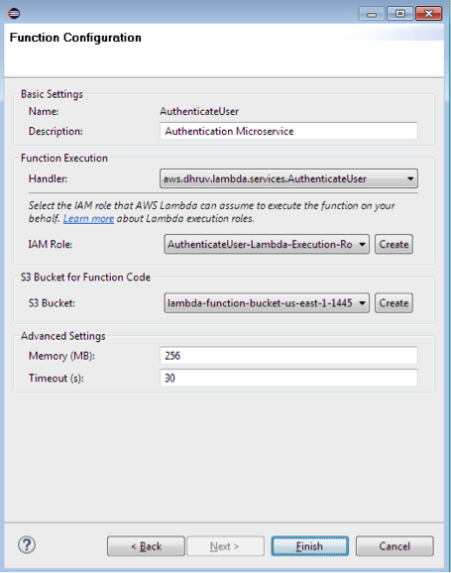Click the Function Configuration heading
Viewport: 451px width, 573px height.
[x=75, y=38]
